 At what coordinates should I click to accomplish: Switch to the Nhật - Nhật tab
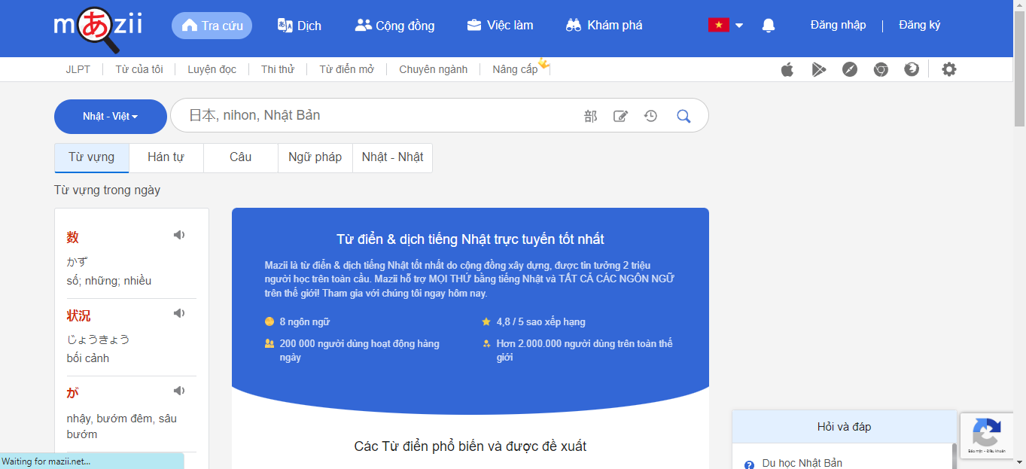click(393, 157)
